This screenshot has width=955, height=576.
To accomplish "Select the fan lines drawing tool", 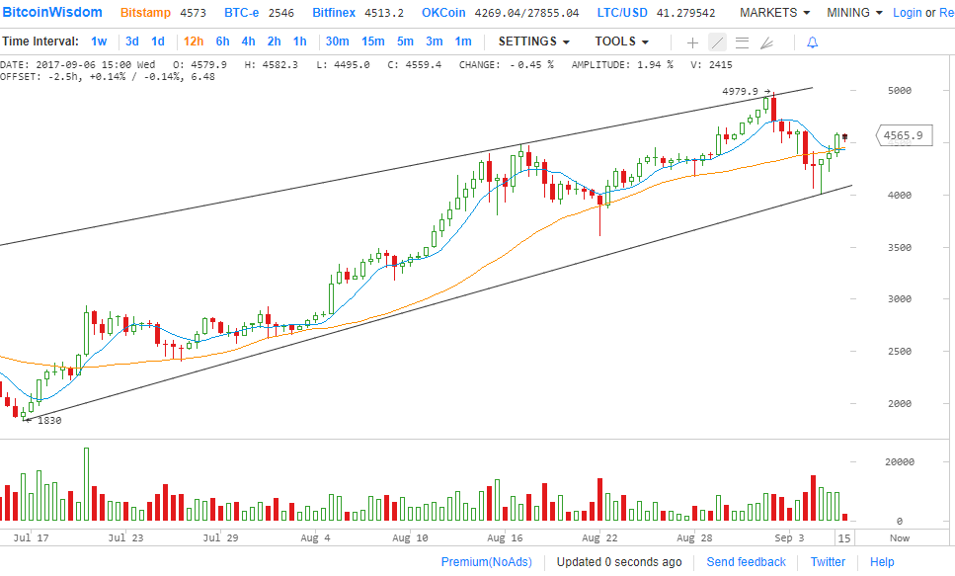I will (x=766, y=42).
